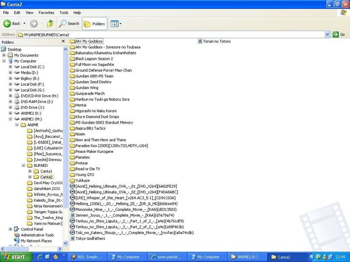Expand My Documents in the tree
This screenshot has height=262, width=350.
tap(4, 55)
